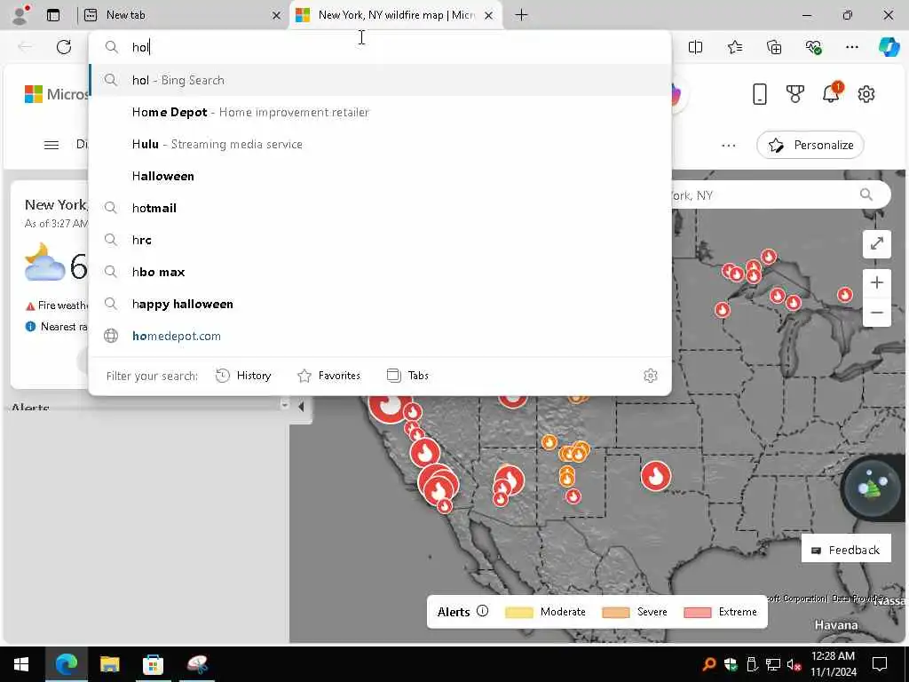Open the Fire weather alert
Screen dimensions: 909x682
tap(57, 305)
